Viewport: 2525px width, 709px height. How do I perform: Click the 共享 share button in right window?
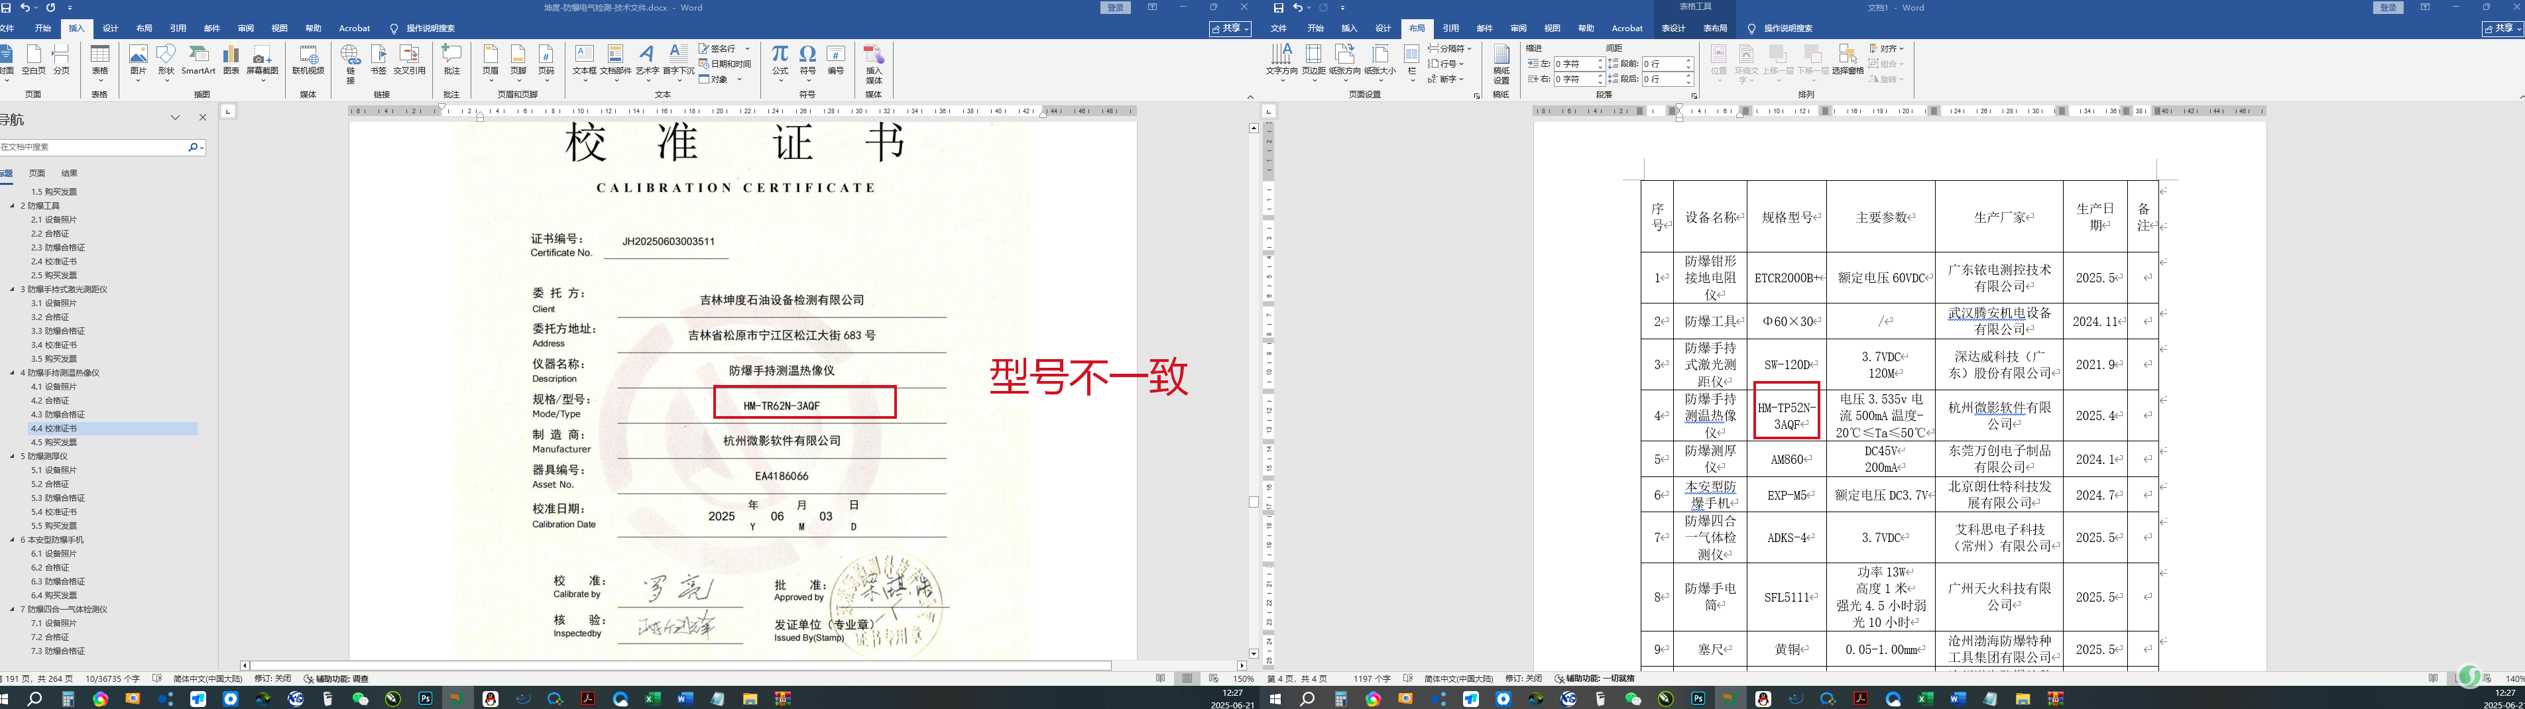(x=2502, y=29)
